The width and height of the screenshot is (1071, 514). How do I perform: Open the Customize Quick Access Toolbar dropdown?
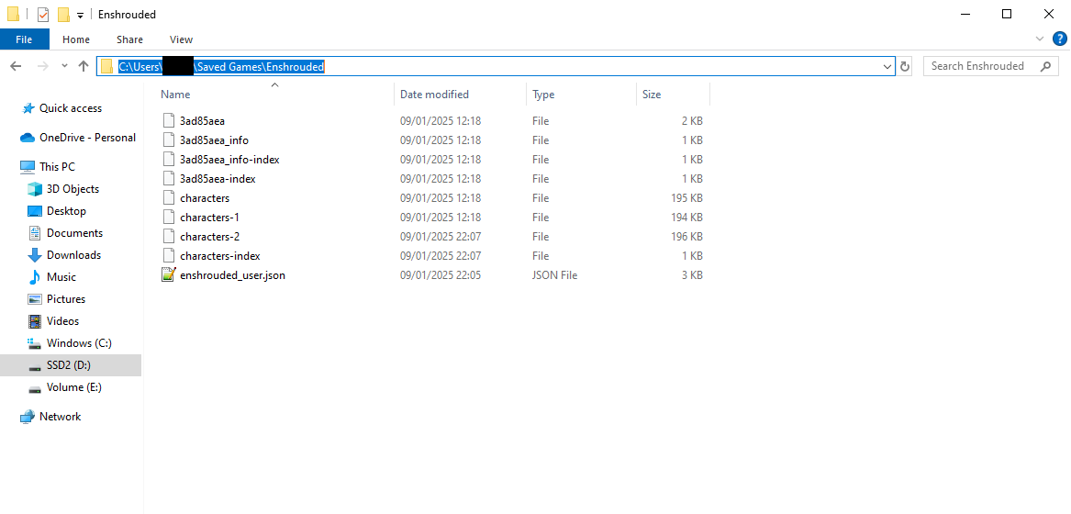pyautogui.click(x=81, y=15)
